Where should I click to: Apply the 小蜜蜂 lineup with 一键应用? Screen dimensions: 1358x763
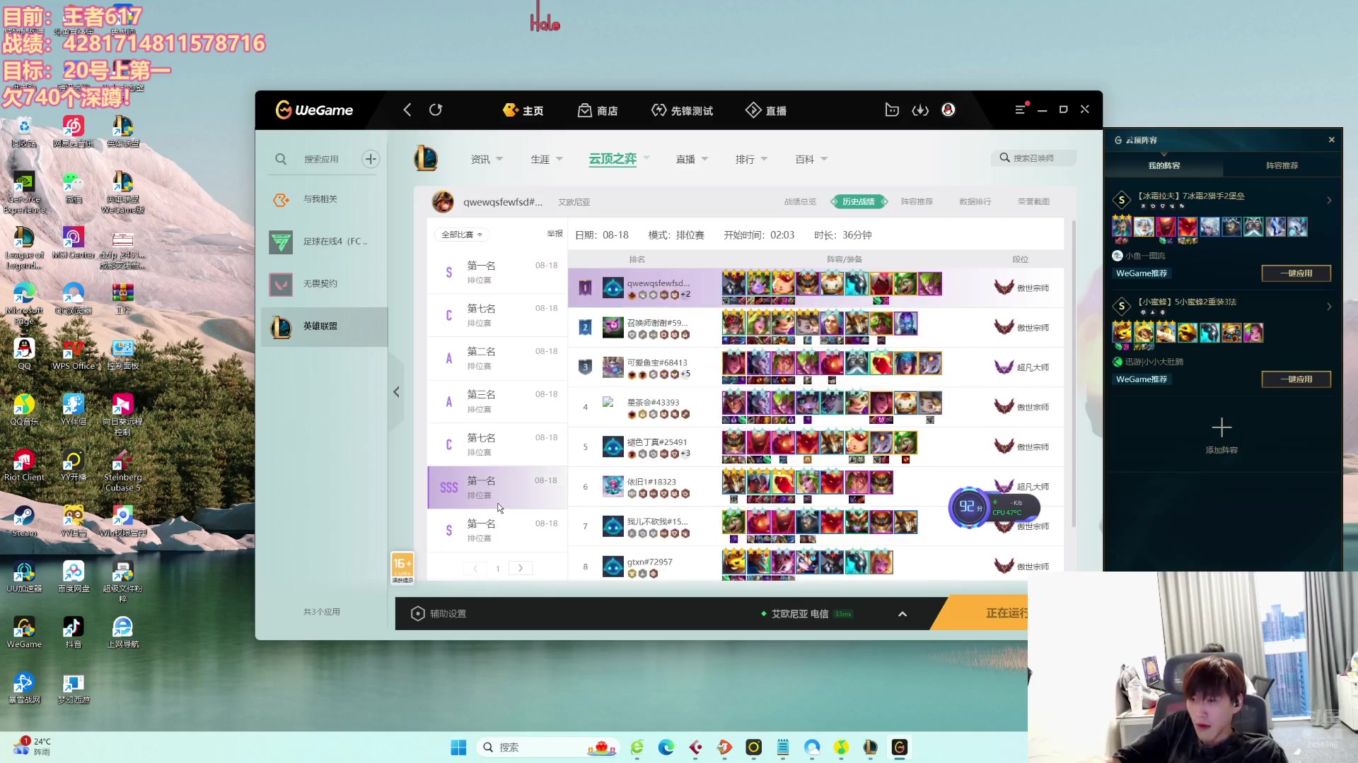tap(1296, 379)
